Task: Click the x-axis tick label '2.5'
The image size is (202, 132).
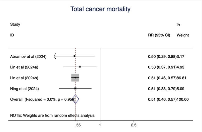Action: pyautogui.click(x=133, y=125)
